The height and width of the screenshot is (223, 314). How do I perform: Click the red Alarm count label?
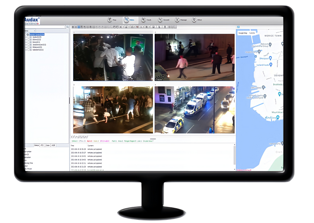(x=90, y=141)
